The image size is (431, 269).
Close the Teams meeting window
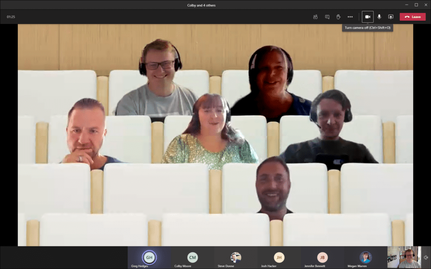click(x=426, y=5)
